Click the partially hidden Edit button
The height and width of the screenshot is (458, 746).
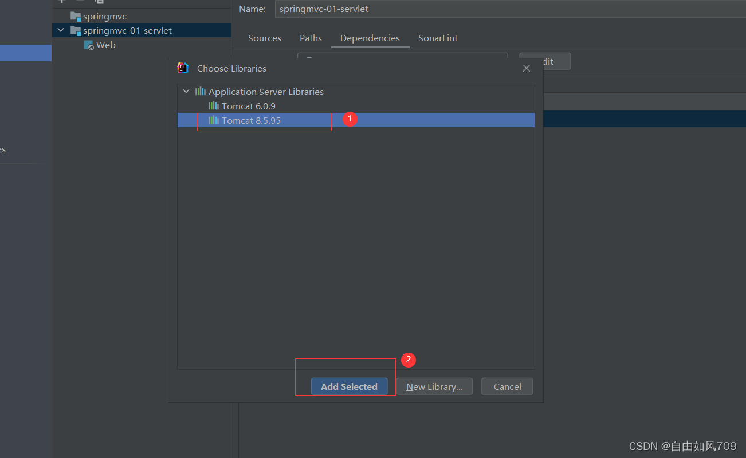[545, 61]
